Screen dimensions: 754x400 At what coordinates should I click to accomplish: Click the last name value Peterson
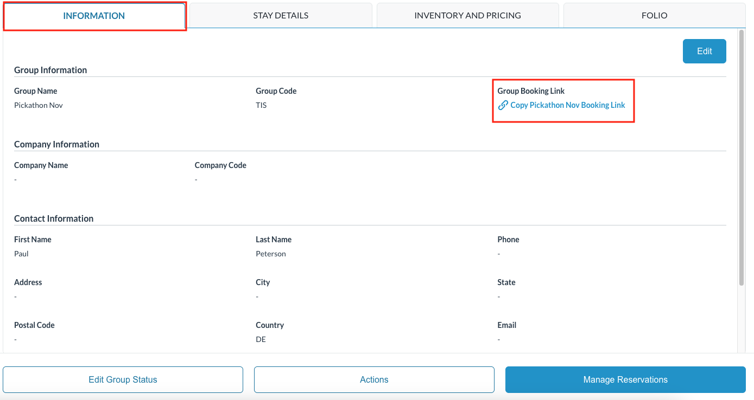[x=271, y=254]
